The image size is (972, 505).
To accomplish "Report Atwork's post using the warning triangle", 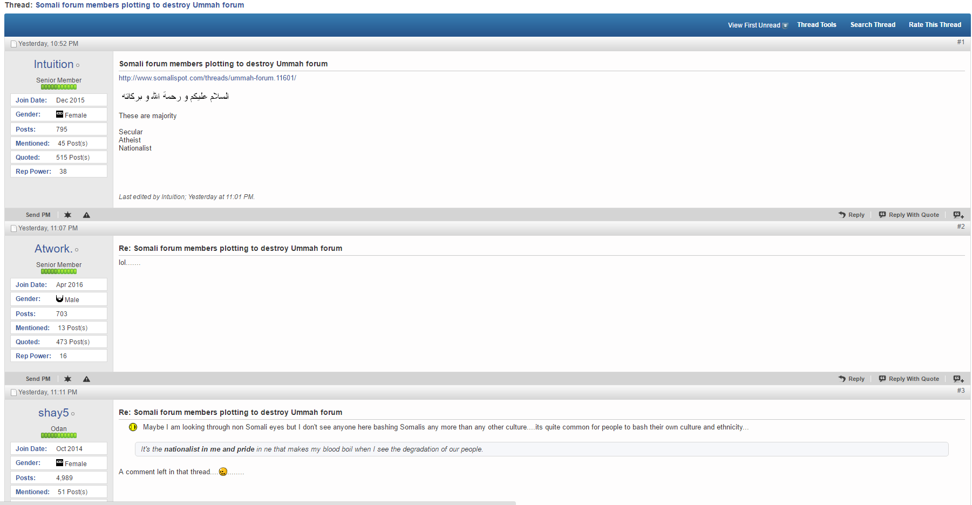I will pyautogui.click(x=86, y=379).
